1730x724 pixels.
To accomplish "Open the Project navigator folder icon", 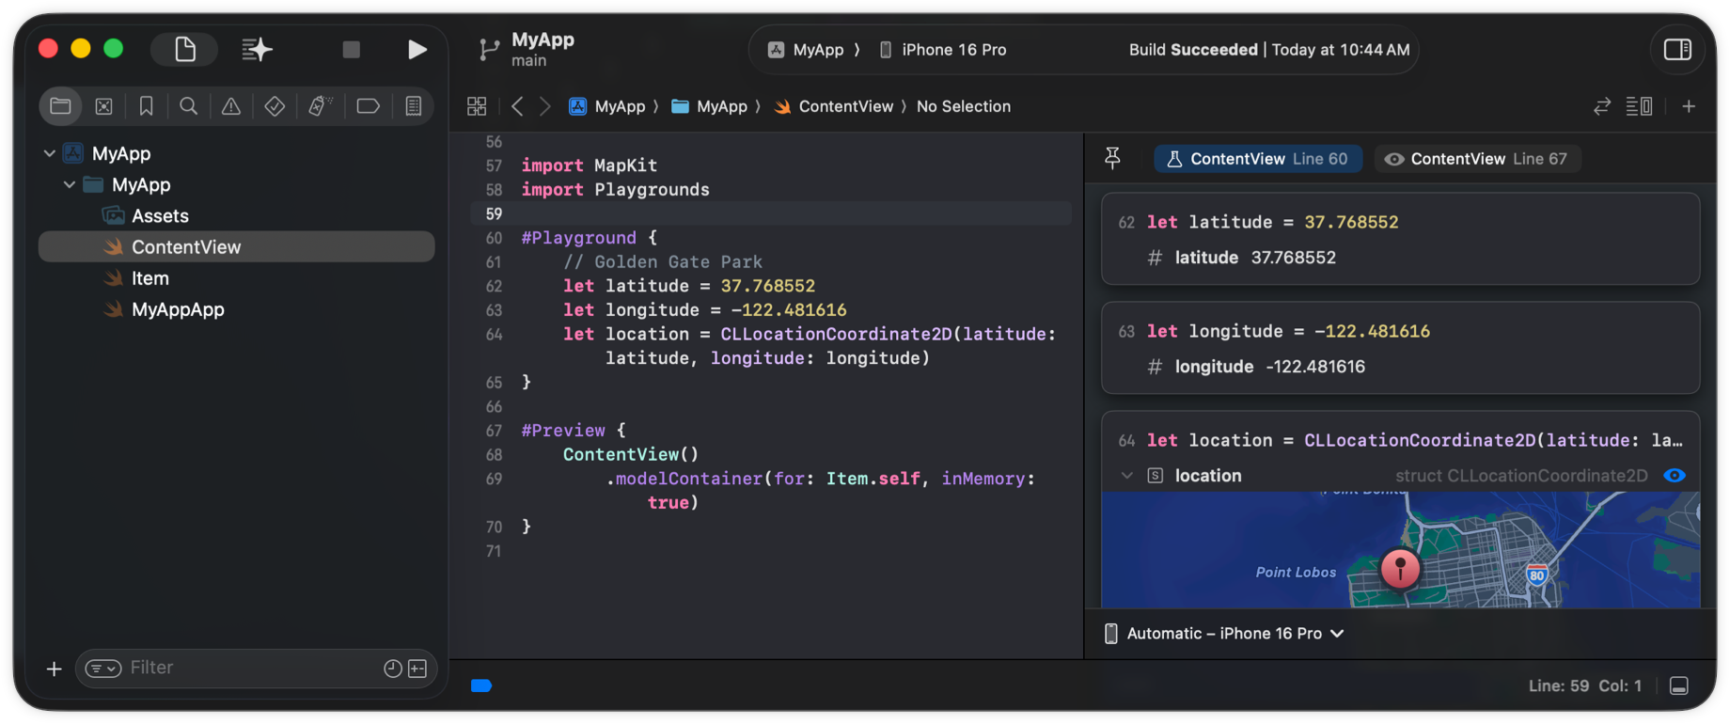I will [60, 106].
